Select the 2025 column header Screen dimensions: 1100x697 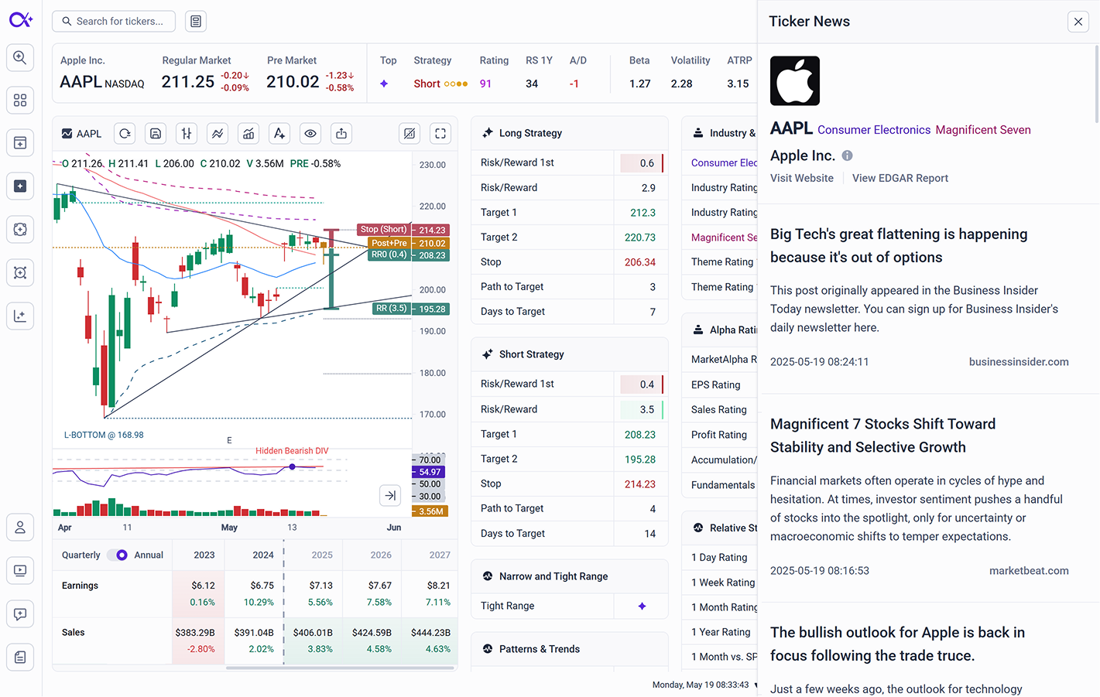(322, 555)
